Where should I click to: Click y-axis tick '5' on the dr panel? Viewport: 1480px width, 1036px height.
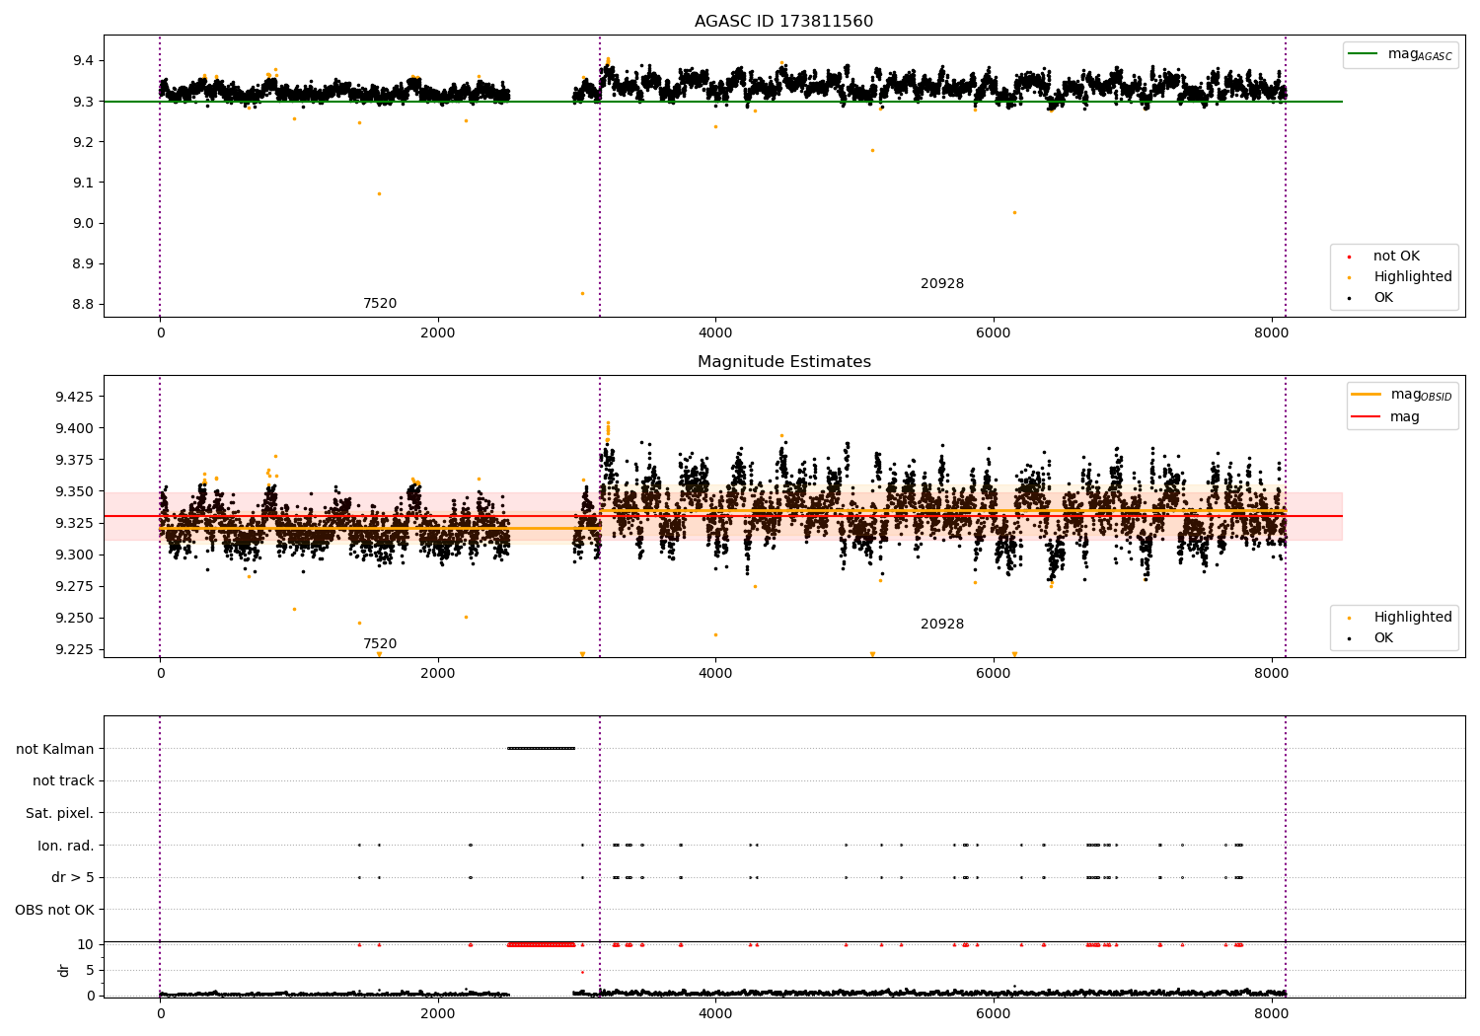coord(90,971)
